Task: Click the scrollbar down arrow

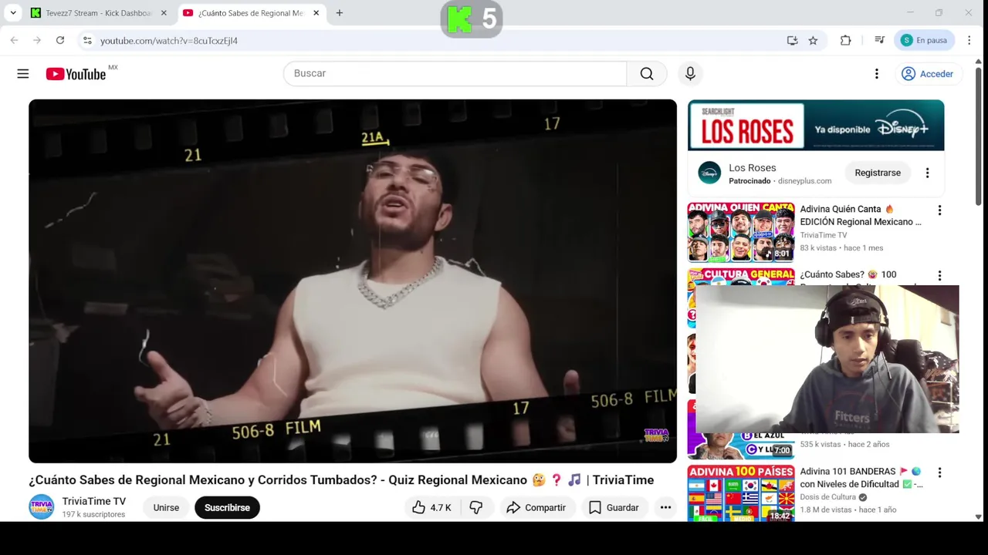Action: (979, 516)
